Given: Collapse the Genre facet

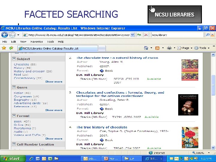Looking at the screenshot, I should 14,87.
